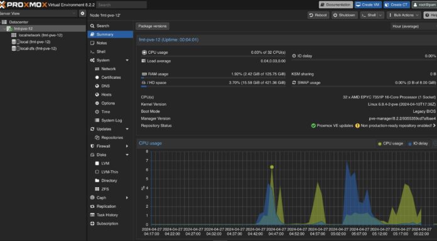Open the Shell button dropdown arrow
Screen dimensions: 437x241
[380, 15]
